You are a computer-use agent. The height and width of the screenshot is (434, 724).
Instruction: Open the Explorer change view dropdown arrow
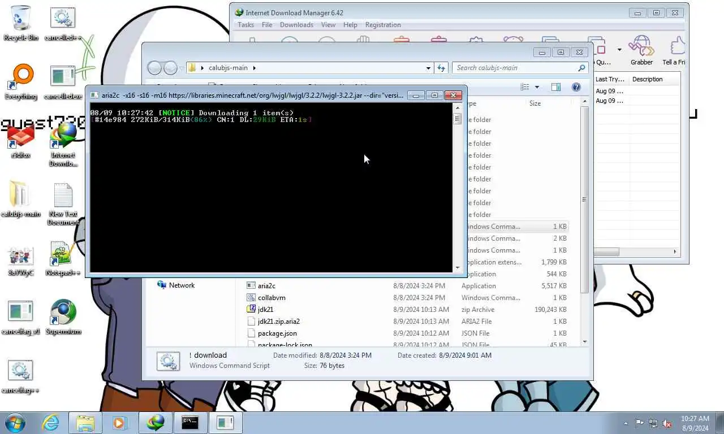[537, 87]
